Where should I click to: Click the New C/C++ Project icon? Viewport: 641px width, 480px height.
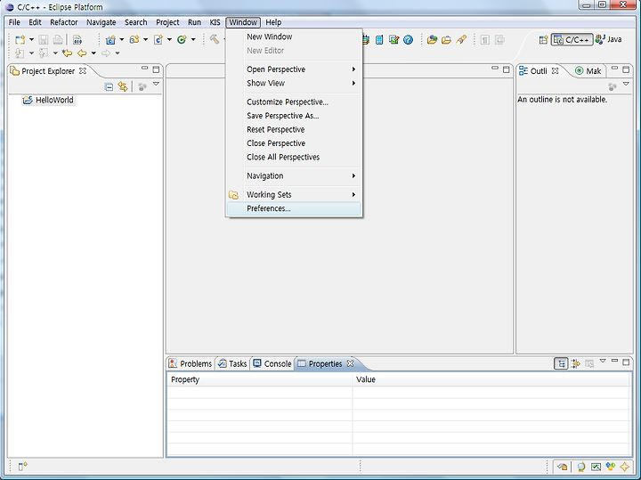coord(110,40)
